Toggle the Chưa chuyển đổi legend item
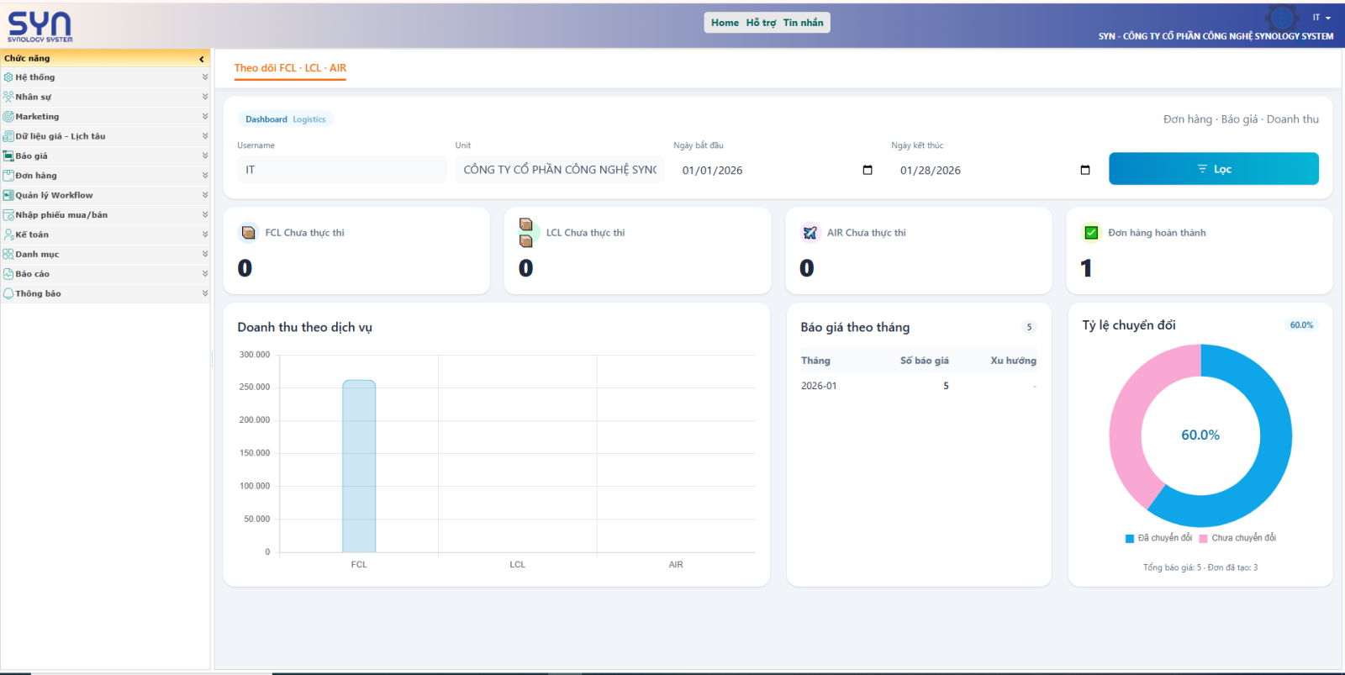Viewport: 1345px width, 675px height. 1237,538
